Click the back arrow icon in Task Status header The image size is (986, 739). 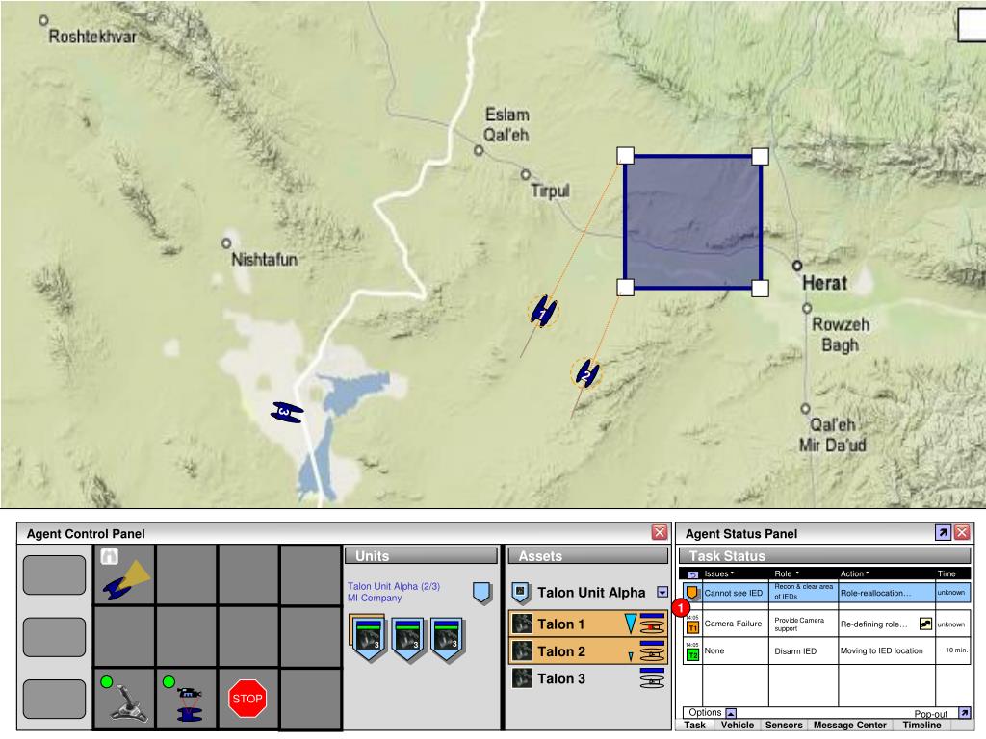[x=692, y=573]
